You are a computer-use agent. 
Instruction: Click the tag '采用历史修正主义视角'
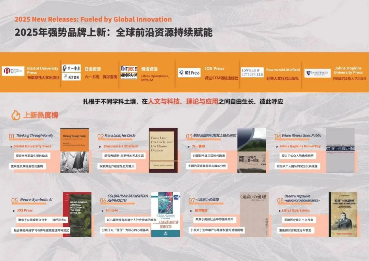(x=298, y=220)
